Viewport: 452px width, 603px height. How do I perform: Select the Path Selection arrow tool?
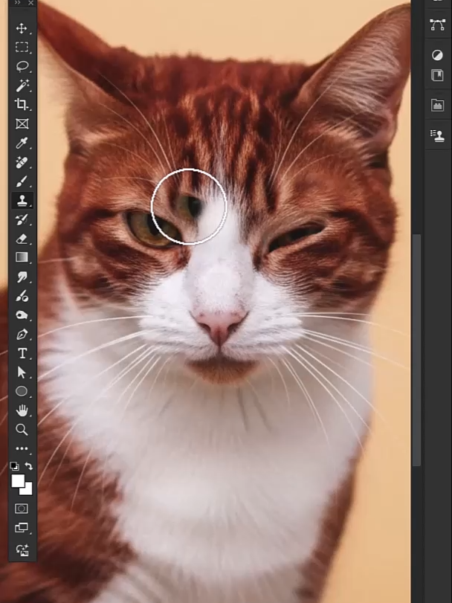tap(22, 373)
